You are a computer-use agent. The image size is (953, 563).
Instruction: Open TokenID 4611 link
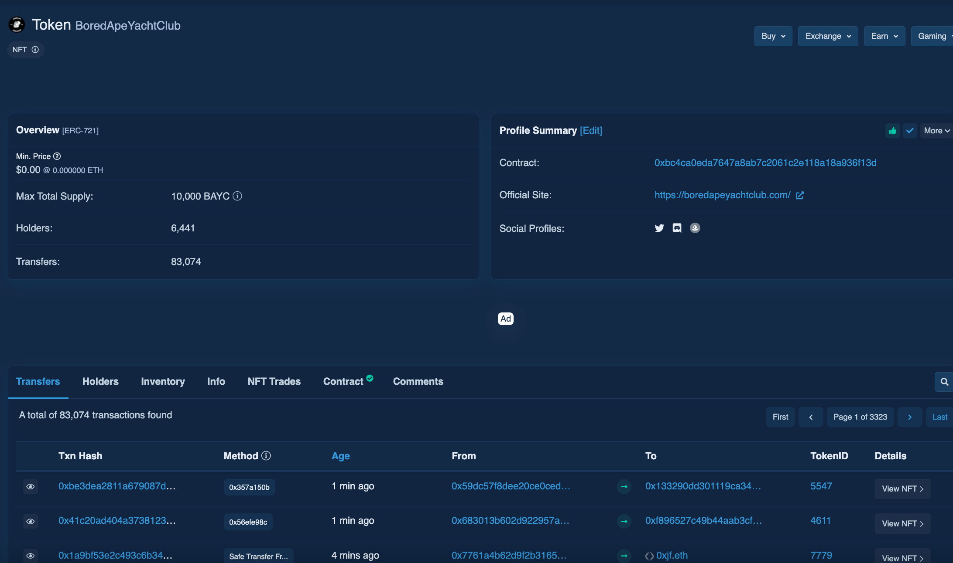click(820, 520)
